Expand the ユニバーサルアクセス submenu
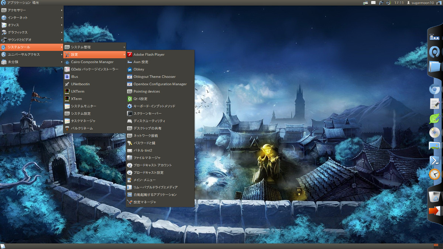The image size is (443, 249). point(32,55)
